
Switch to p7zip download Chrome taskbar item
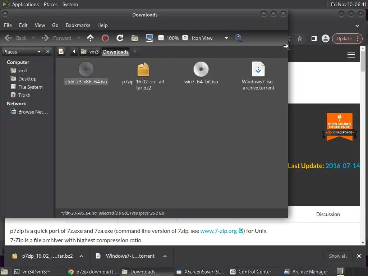point(93,272)
